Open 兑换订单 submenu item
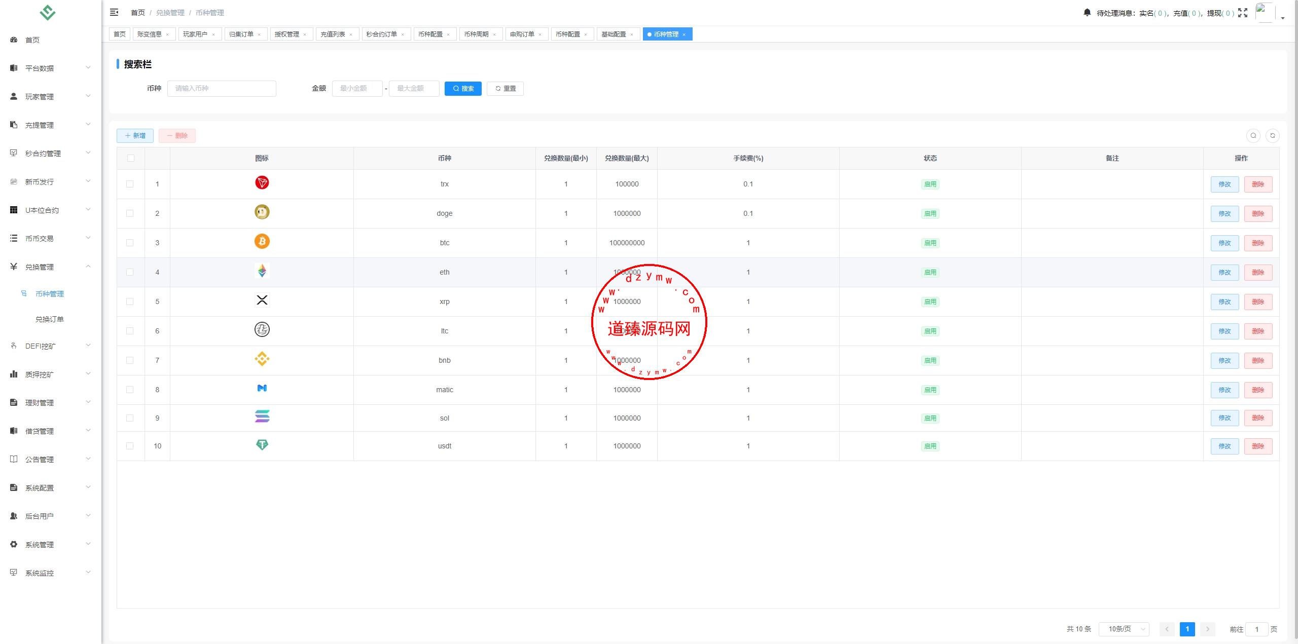The height and width of the screenshot is (644, 1298). pos(50,319)
